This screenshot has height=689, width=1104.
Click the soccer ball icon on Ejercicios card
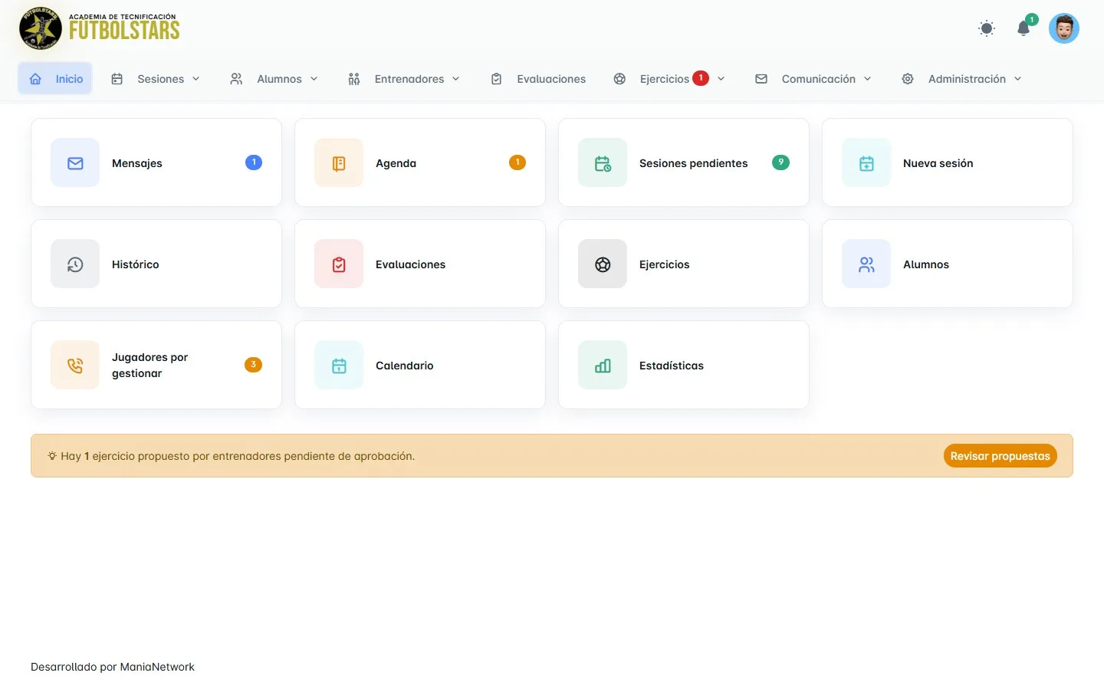coord(603,264)
